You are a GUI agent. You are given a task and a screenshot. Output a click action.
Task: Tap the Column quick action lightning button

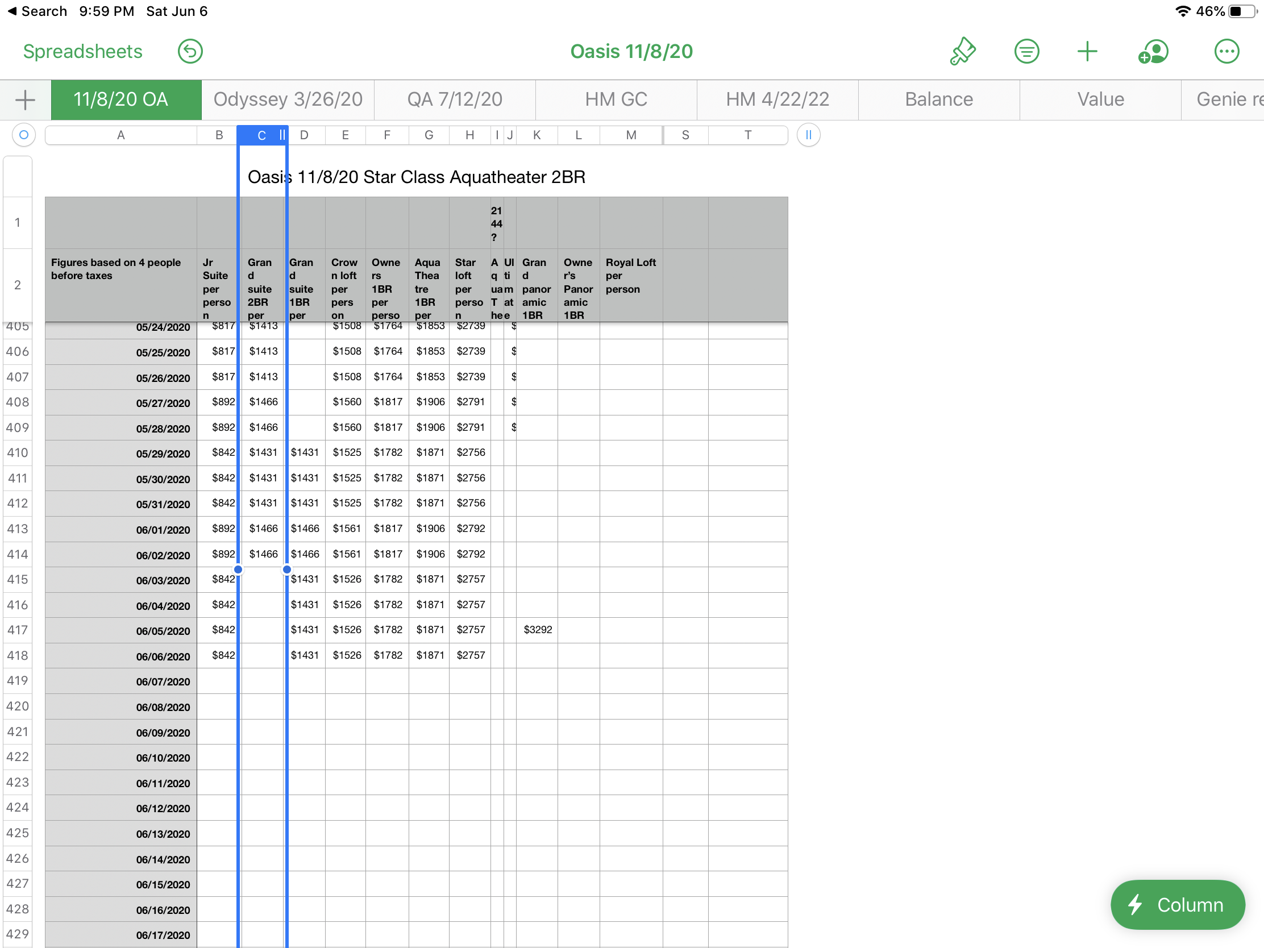[x=1177, y=905]
